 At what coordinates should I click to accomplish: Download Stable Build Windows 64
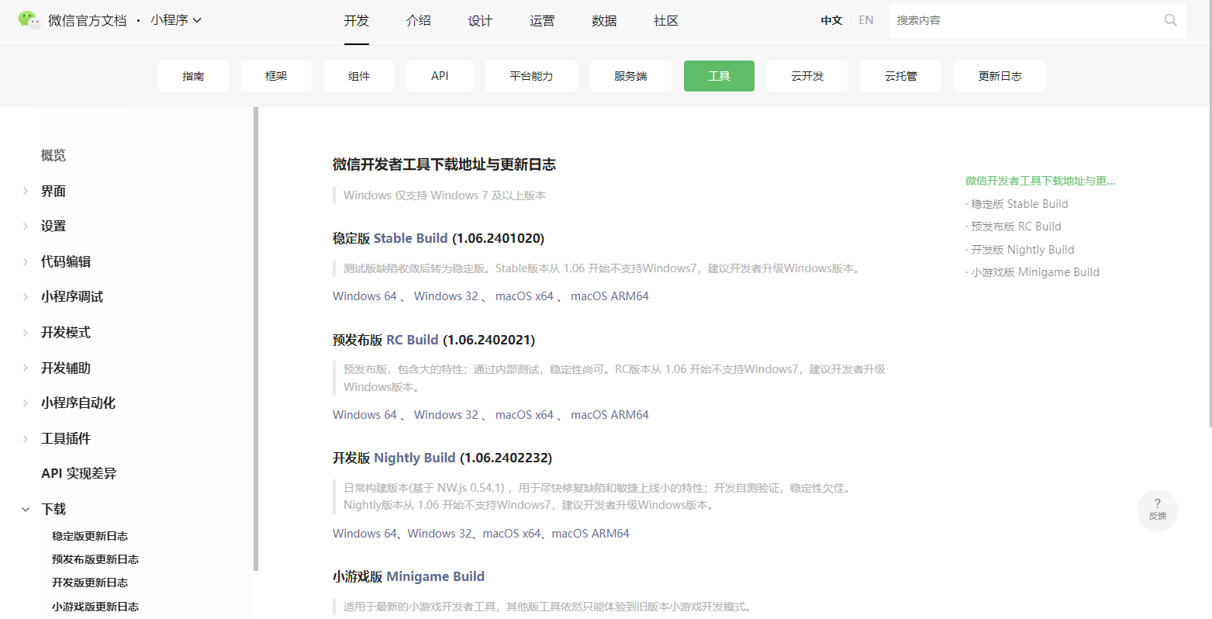click(x=364, y=296)
